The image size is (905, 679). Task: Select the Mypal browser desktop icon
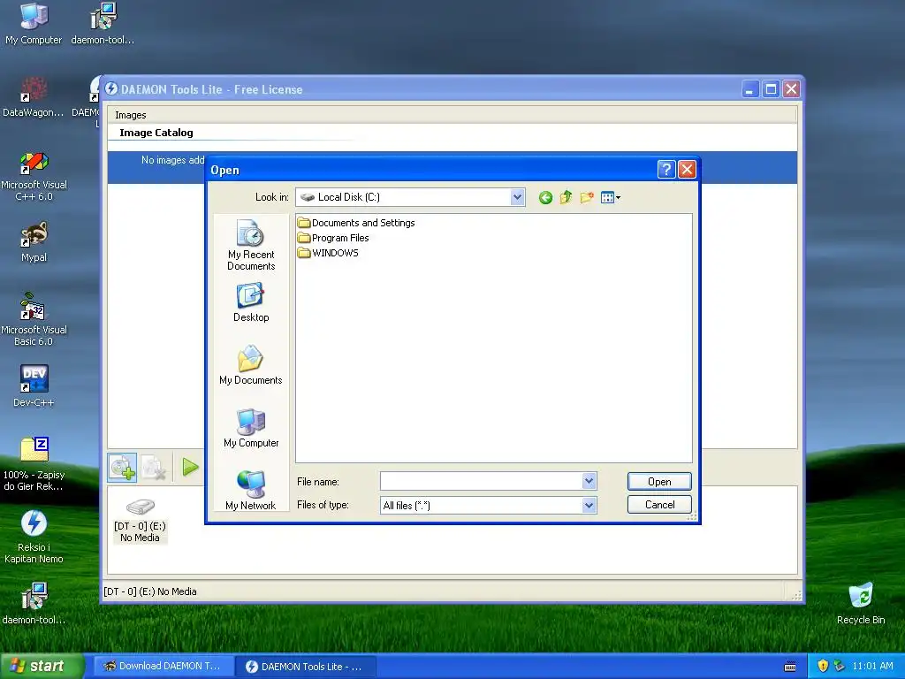pos(34,241)
